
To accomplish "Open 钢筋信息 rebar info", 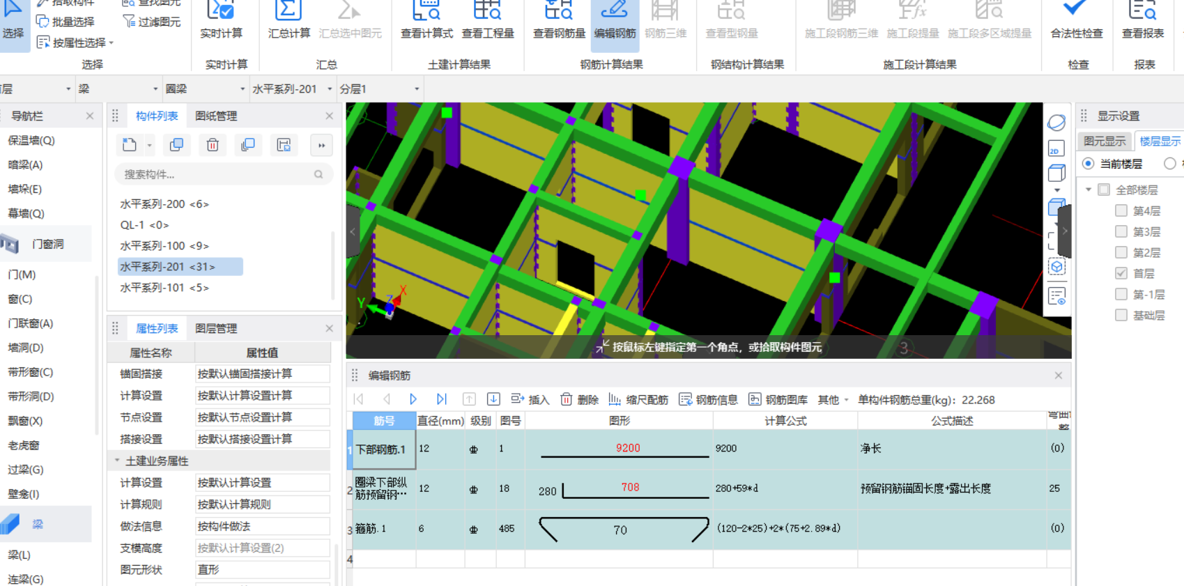I will pos(709,399).
